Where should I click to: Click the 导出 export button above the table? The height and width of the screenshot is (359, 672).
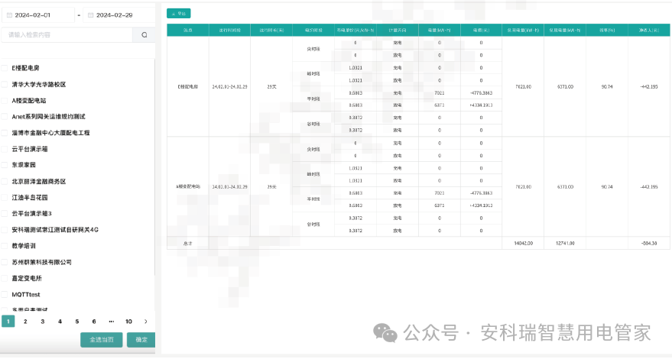(179, 14)
